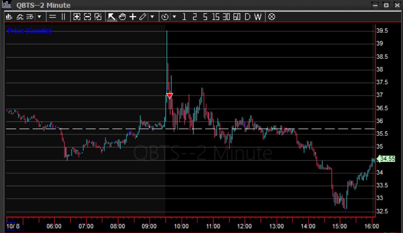Select the 5-minute interval button

pos(205,17)
